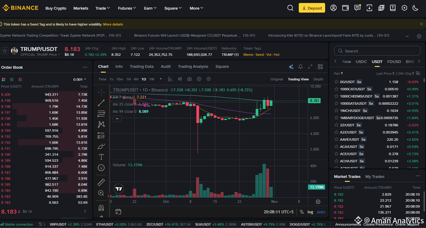Switch to the Info tab

pos(119,67)
